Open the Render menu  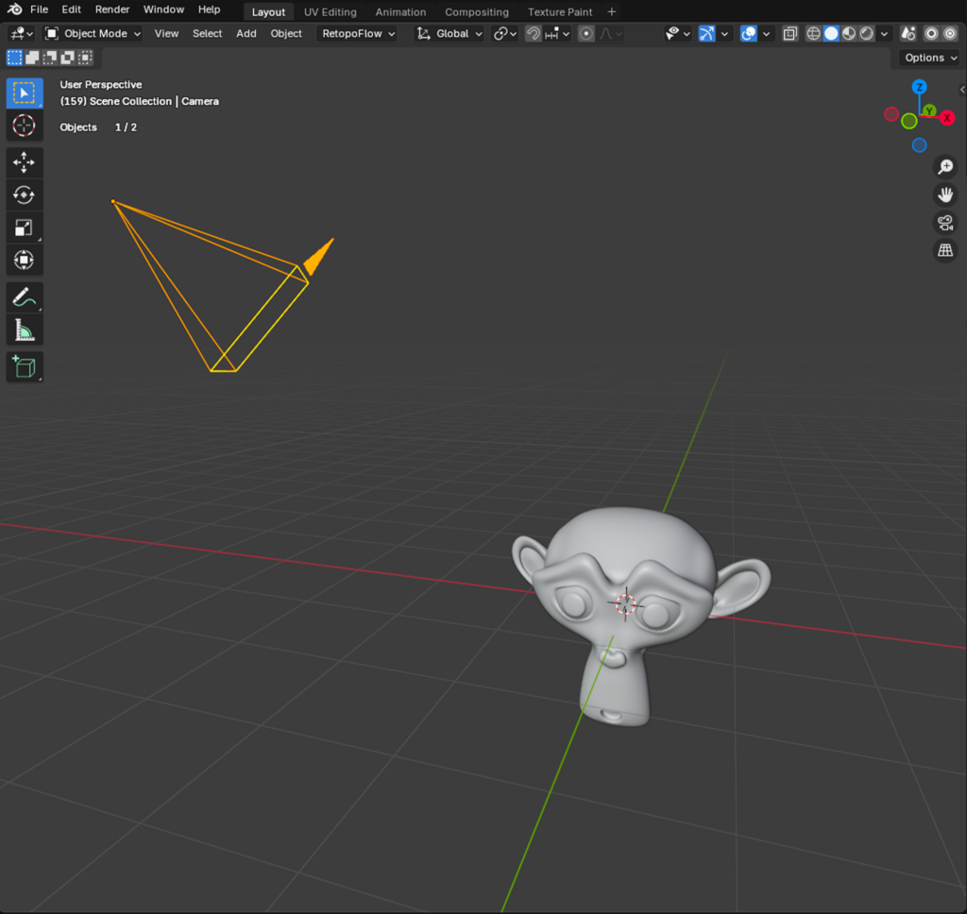(x=112, y=9)
